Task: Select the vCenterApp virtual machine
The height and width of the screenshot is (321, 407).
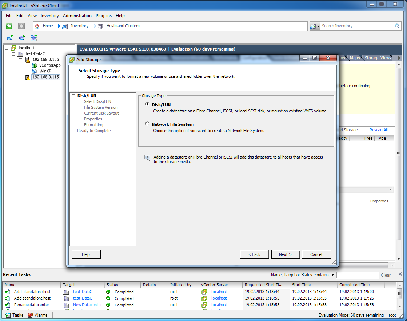Action: 50,65
